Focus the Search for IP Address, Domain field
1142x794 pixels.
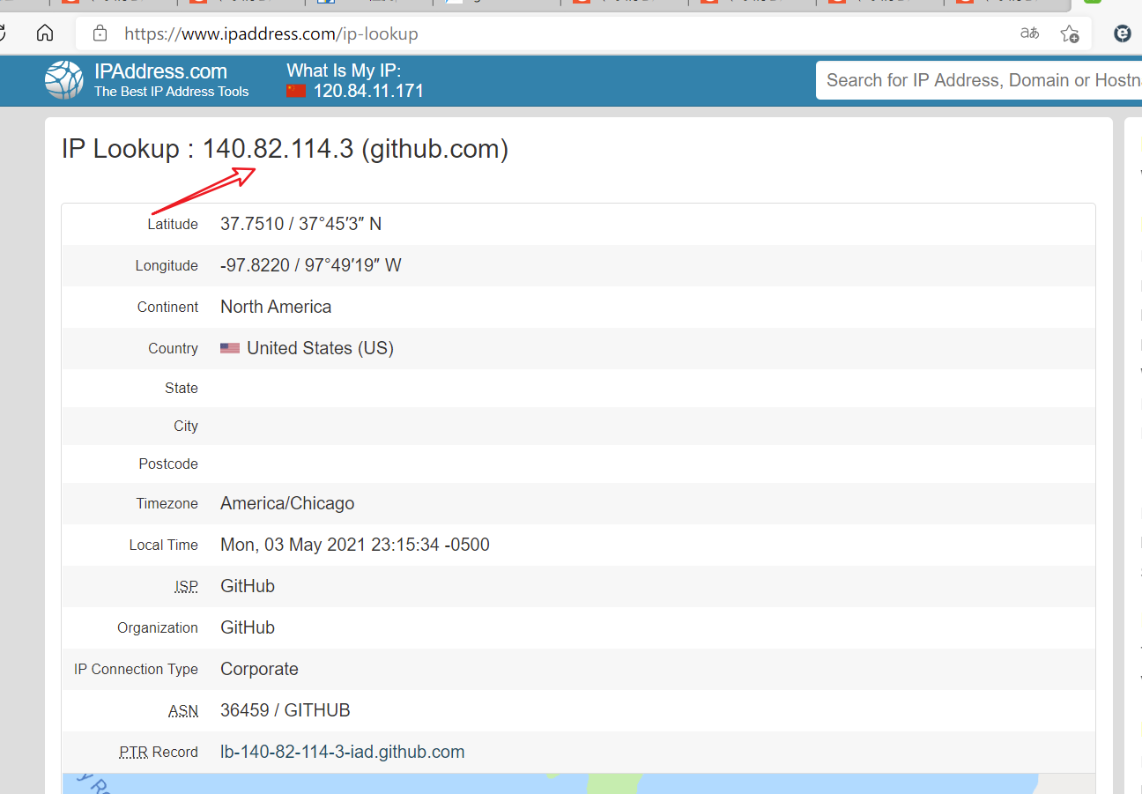tap(979, 80)
